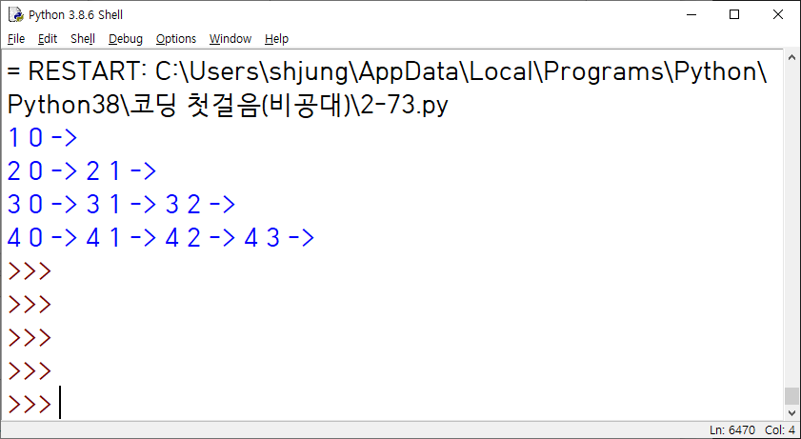
Task: Click the scrollbar down arrow
Action: coord(792,412)
